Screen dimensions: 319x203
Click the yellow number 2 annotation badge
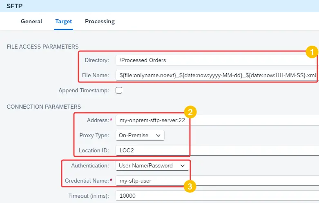(x=190, y=112)
